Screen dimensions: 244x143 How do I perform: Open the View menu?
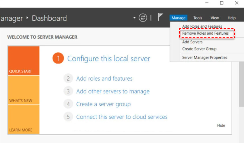(215, 18)
